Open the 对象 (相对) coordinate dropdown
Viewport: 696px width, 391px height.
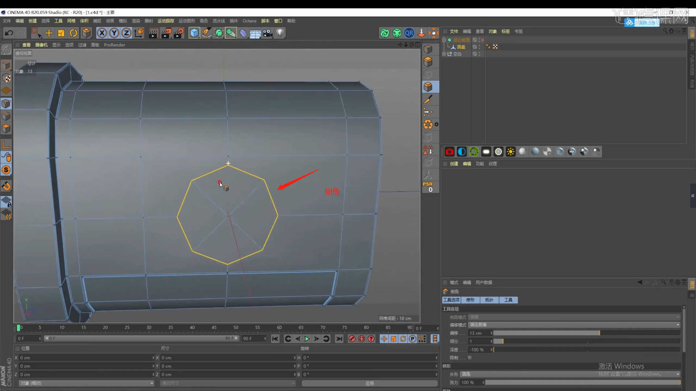click(x=86, y=383)
